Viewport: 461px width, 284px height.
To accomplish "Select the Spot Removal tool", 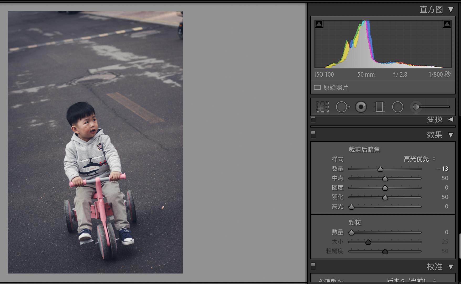I will (342, 107).
